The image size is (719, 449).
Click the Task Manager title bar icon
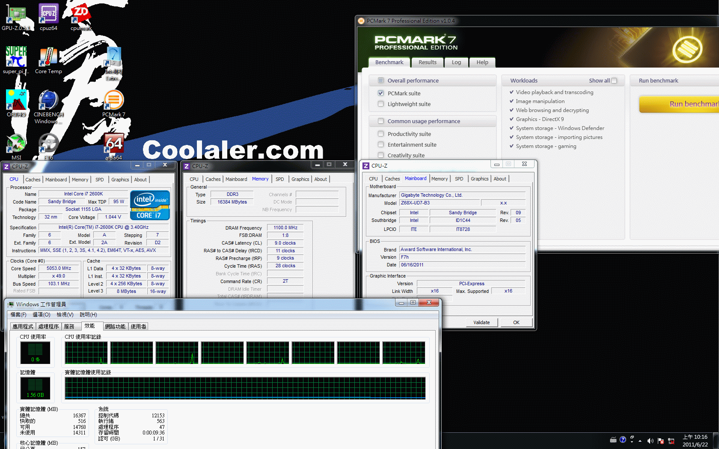(x=11, y=304)
